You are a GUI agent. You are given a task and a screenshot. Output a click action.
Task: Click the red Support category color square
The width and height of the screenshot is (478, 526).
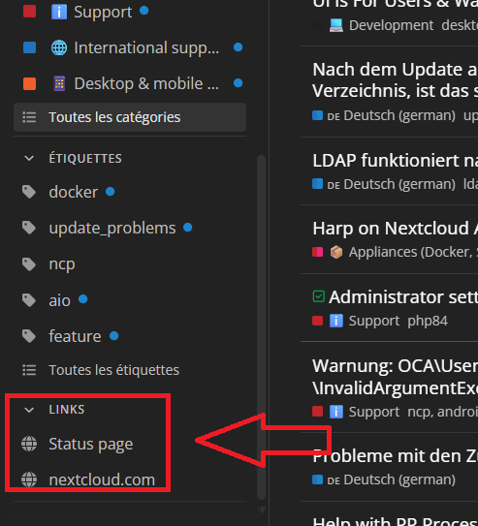[x=29, y=11]
